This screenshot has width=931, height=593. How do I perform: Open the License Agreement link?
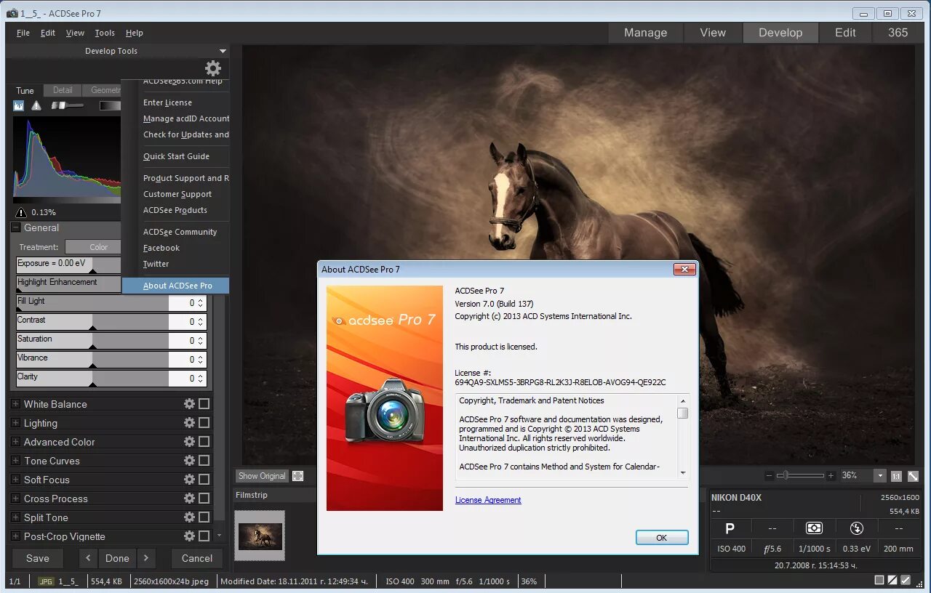tap(488, 500)
